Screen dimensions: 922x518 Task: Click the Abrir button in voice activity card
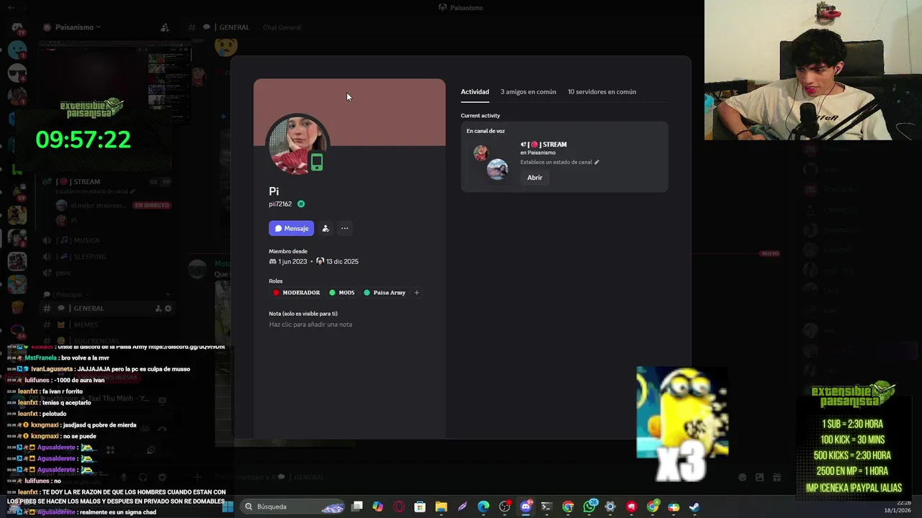[534, 178]
